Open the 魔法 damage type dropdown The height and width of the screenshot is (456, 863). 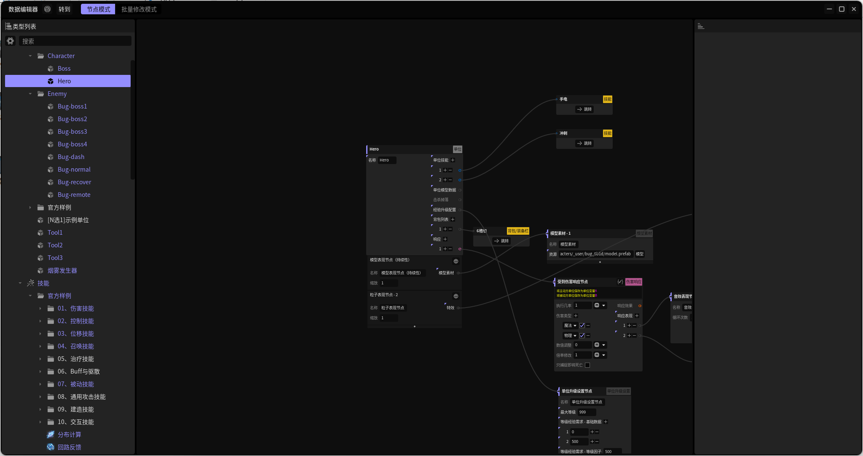click(570, 326)
